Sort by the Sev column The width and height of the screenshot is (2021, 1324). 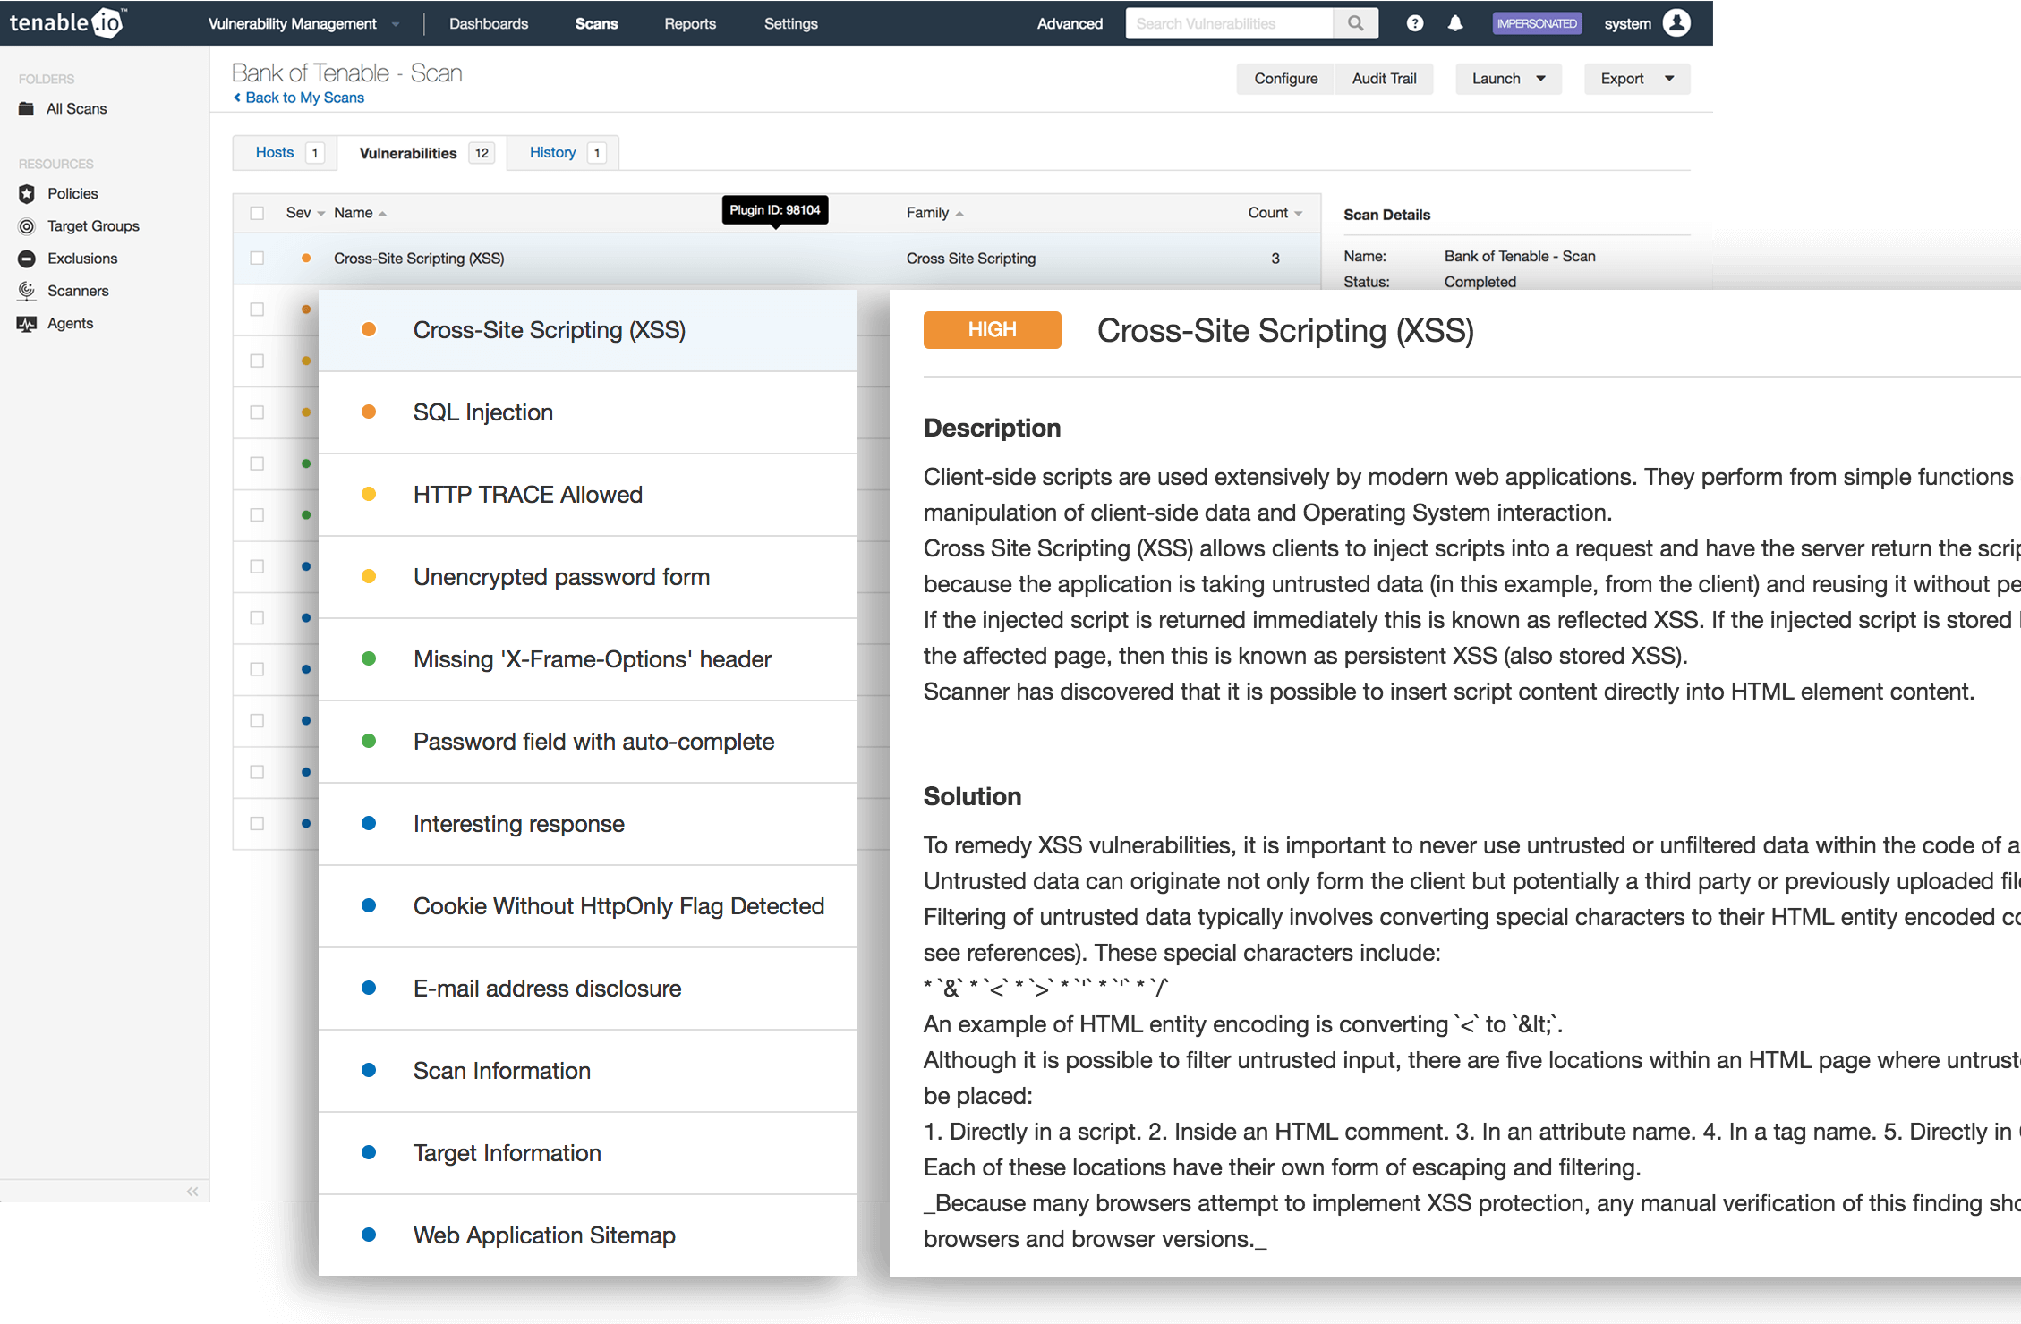(x=305, y=213)
